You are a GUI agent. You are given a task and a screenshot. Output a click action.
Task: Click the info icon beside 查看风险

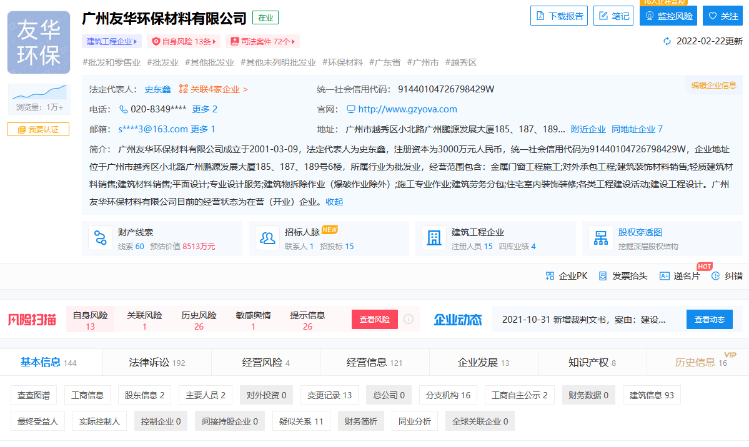409,319
